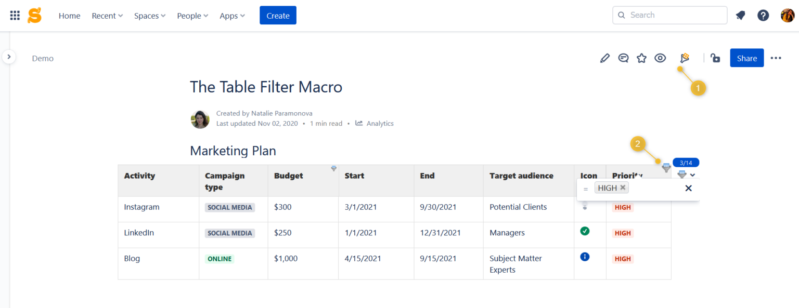Open page restrictions lock icon
This screenshot has width=799, height=308.
(x=716, y=58)
